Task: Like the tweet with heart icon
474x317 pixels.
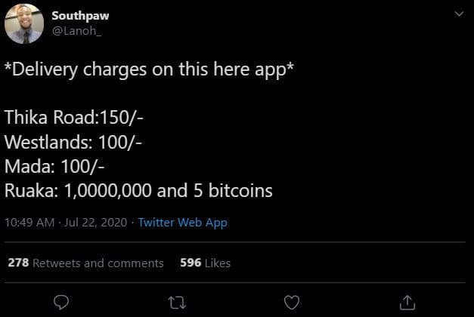Action: [x=291, y=302]
